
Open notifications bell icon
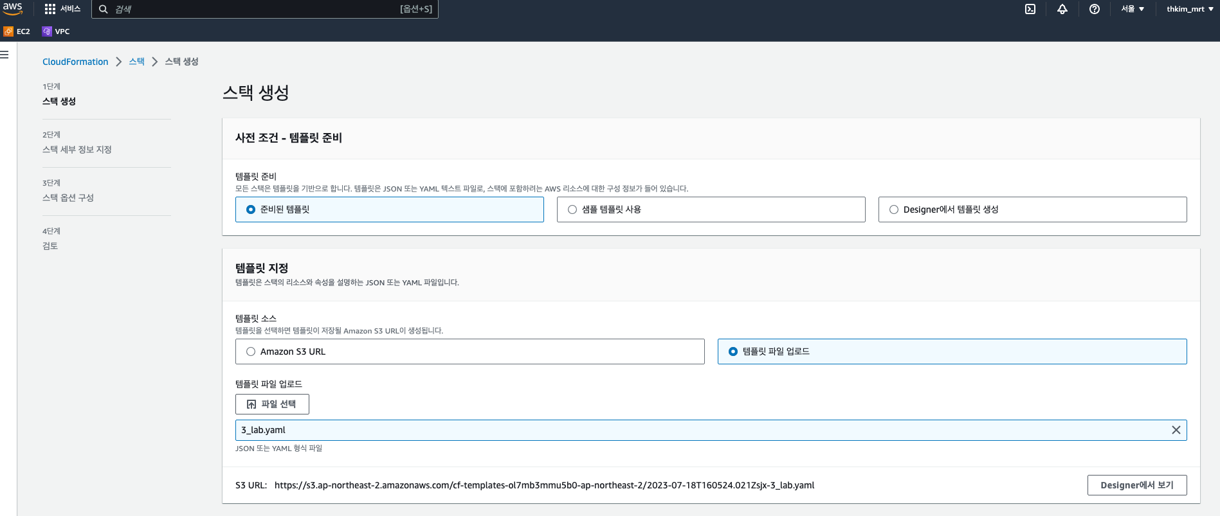[1062, 9]
